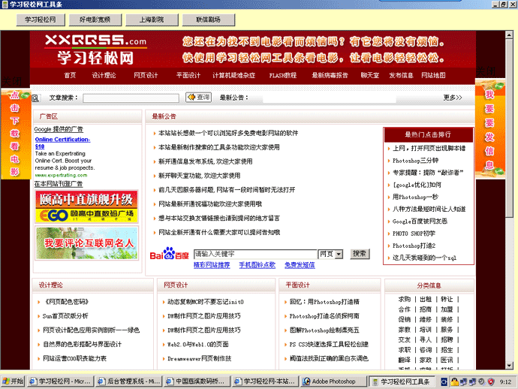Viewport: 518px width, 389px height.
Task: Open article 动态复制MC时不要忘记init0
Action: coord(206,302)
